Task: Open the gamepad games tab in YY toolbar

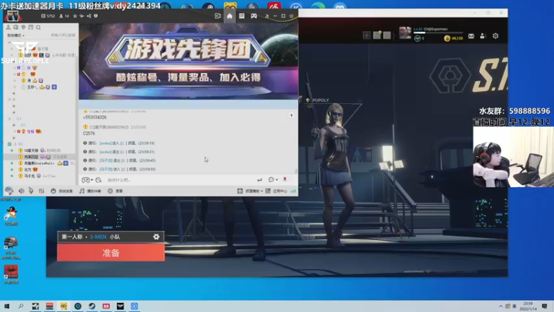Action: click(253, 16)
